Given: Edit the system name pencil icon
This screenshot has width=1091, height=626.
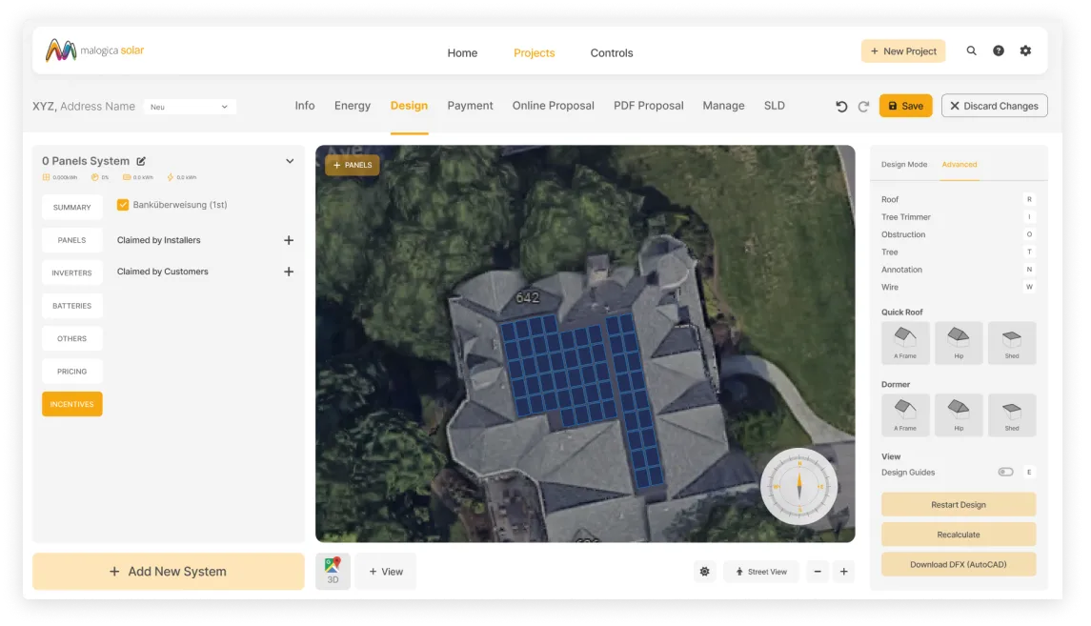Looking at the screenshot, I should 142,161.
